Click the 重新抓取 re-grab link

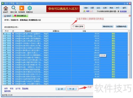click(x=7, y=91)
